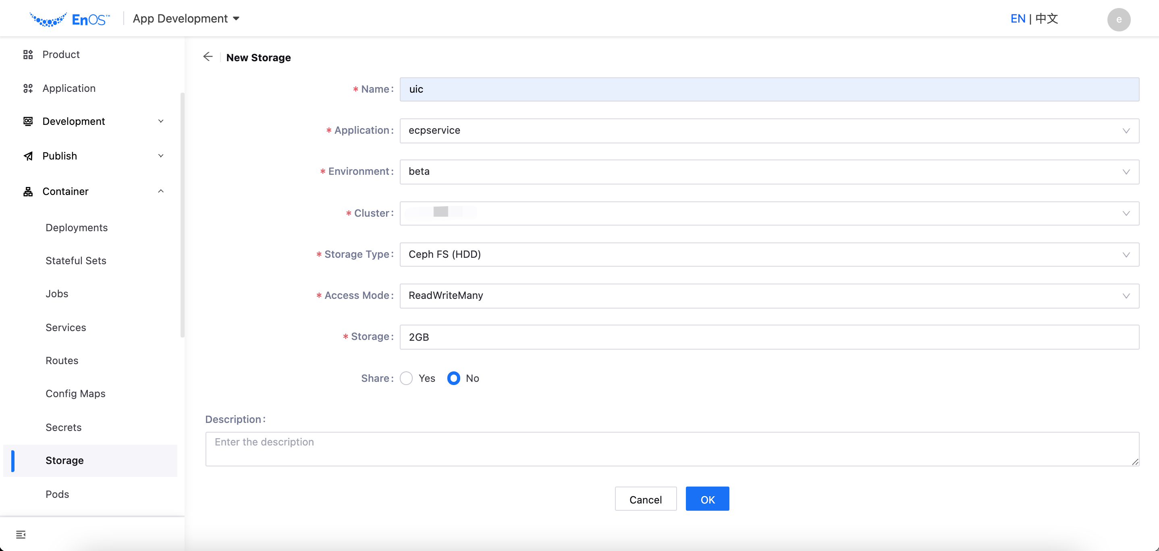Open the App Development switcher menu
1159x551 pixels.
coord(186,19)
